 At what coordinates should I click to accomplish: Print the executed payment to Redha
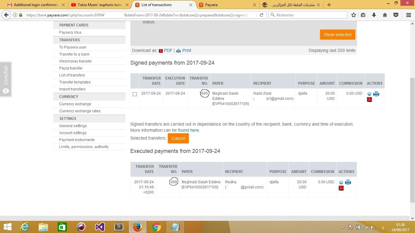348,182
